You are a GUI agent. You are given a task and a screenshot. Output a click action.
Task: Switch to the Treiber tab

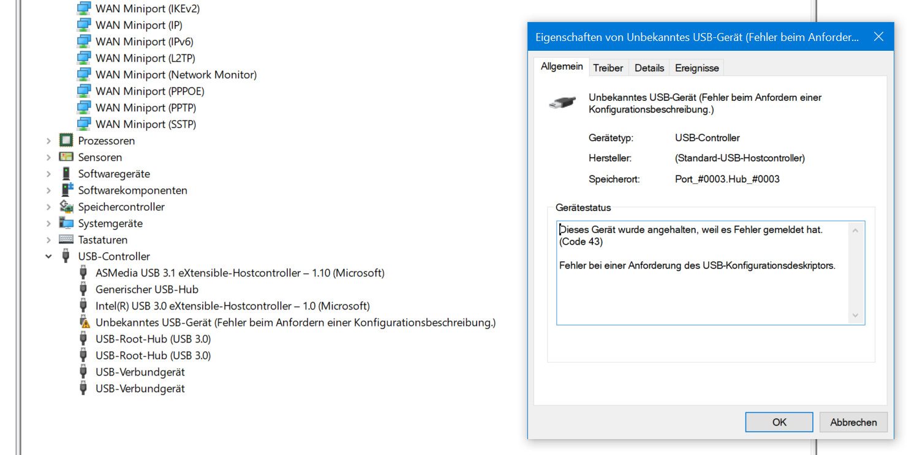point(608,68)
